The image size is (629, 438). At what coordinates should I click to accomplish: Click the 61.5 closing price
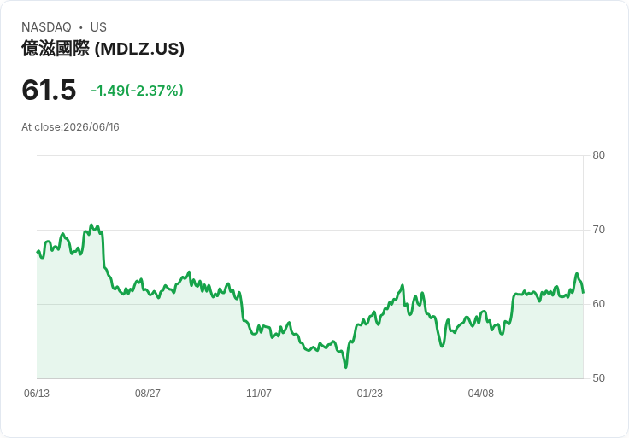coord(49,90)
